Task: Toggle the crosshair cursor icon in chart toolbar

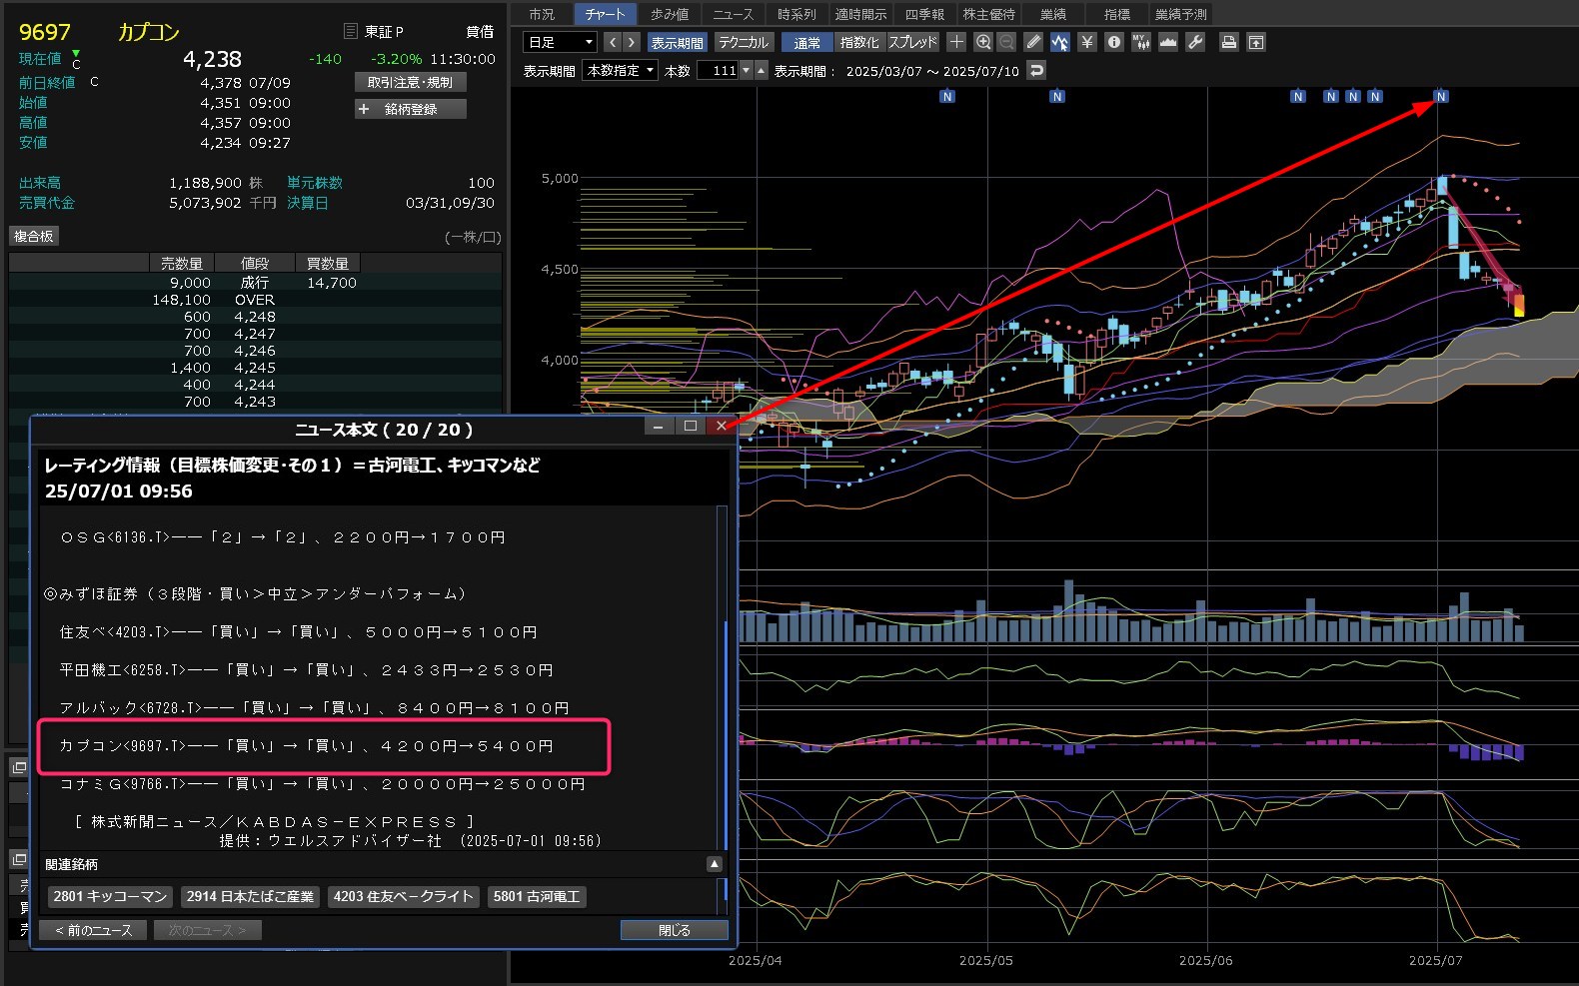Action: click(x=956, y=42)
